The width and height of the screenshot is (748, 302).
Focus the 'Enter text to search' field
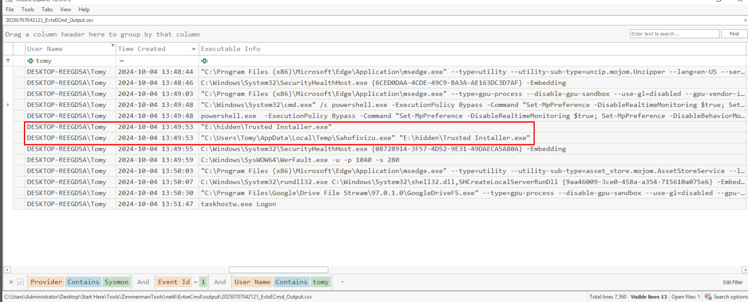674,34
